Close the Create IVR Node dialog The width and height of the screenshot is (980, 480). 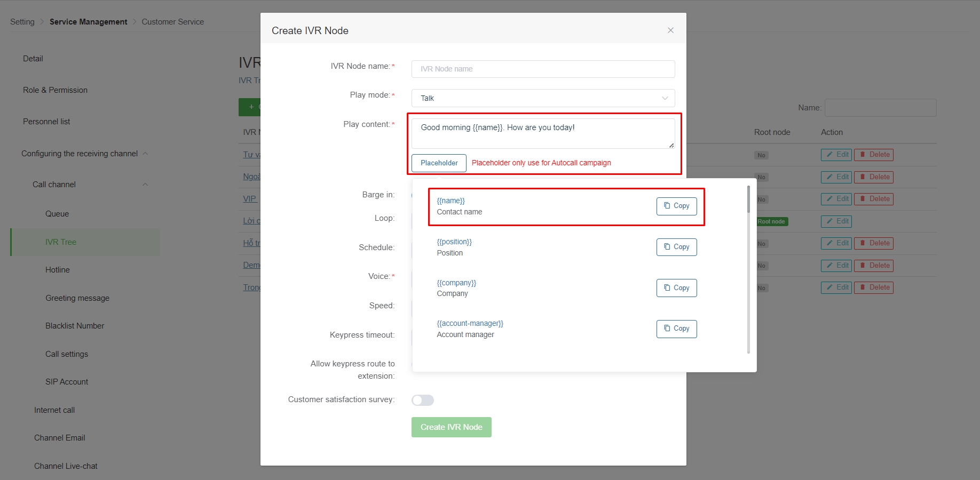(670, 30)
